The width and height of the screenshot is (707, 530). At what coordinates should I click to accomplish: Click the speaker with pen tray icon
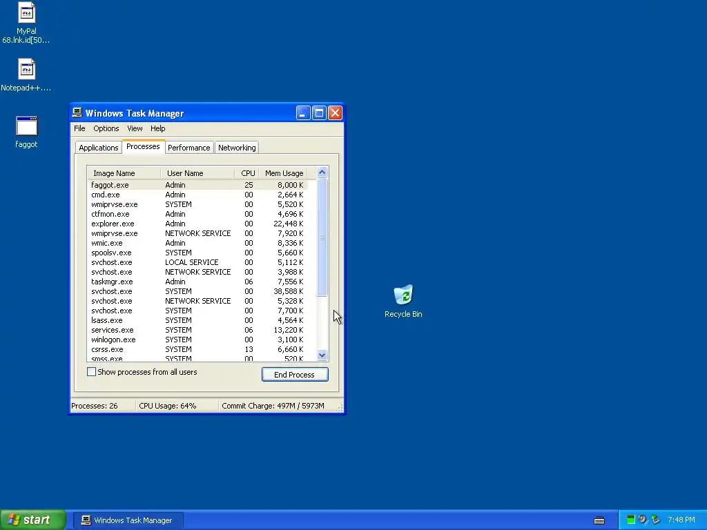pos(643,520)
